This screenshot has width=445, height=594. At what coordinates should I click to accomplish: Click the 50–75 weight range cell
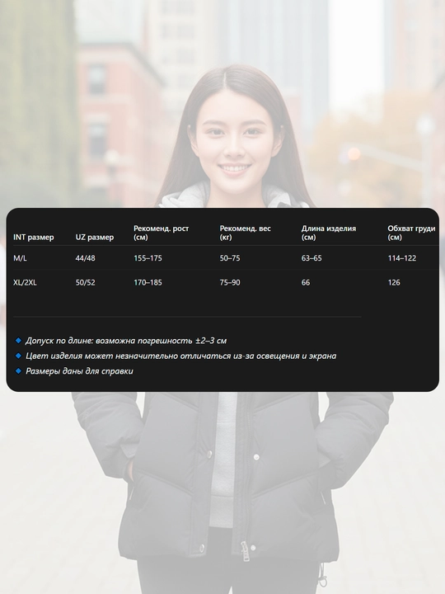(230, 258)
